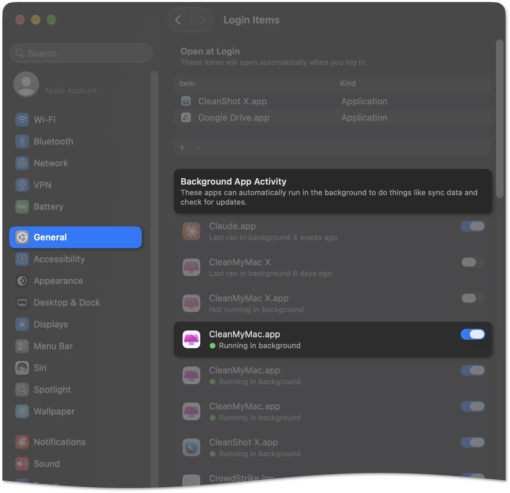Turn on CleanMyMac X.app background toggle
The width and height of the screenshot is (510, 493).
pos(473,298)
